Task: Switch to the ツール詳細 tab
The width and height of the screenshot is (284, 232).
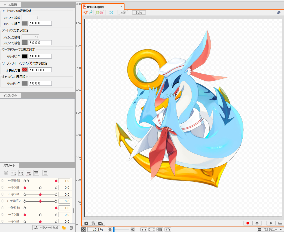Action: coord(11,5)
